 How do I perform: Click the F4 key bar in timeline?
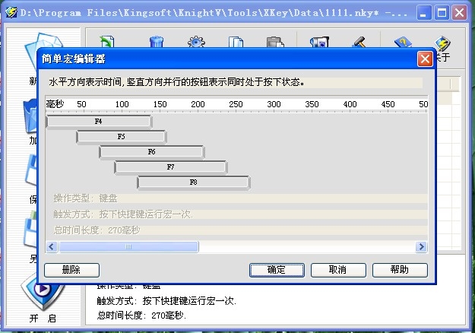pyautogui.click(x=99, y=122)
